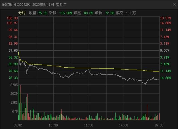This screenshot has width=178, height=129.
Task: Click the 15:00 time axis marker
Action: (159, 125)
